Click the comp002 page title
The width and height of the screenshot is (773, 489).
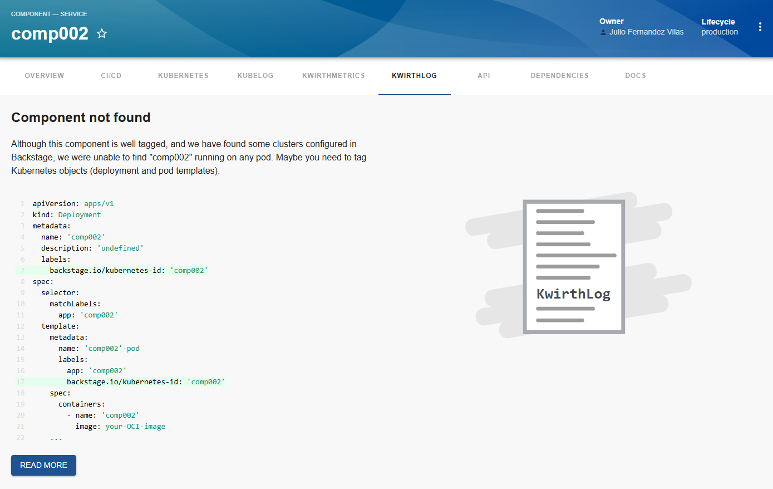click(50, 33)
